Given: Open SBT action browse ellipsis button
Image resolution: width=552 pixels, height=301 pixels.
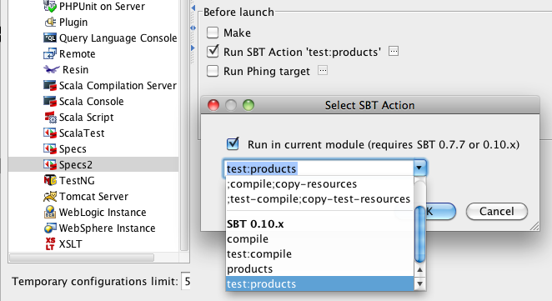Looking at the screenshot, I should 394,51.
